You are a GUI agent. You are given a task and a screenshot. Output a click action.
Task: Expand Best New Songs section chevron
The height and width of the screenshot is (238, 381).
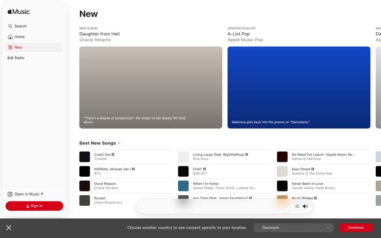point(119,143)
